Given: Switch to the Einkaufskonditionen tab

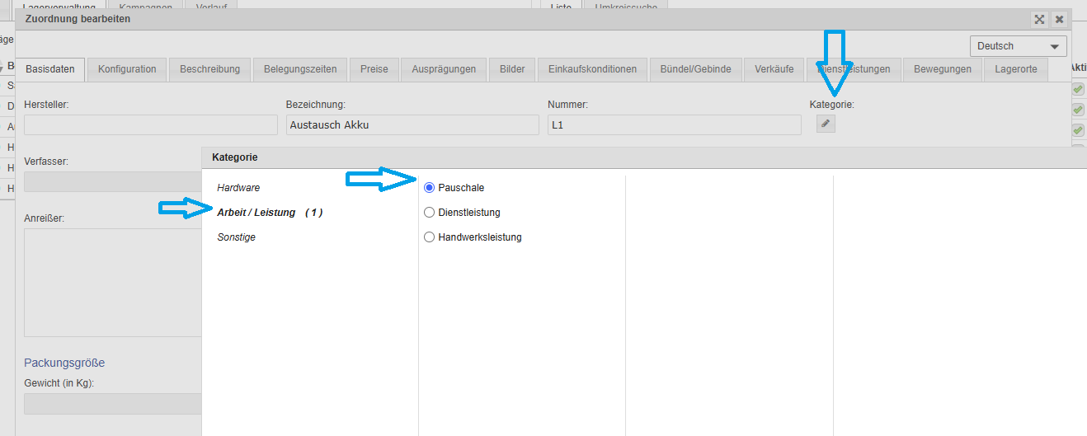Looking at the screenshot, I should coord(592,69).
